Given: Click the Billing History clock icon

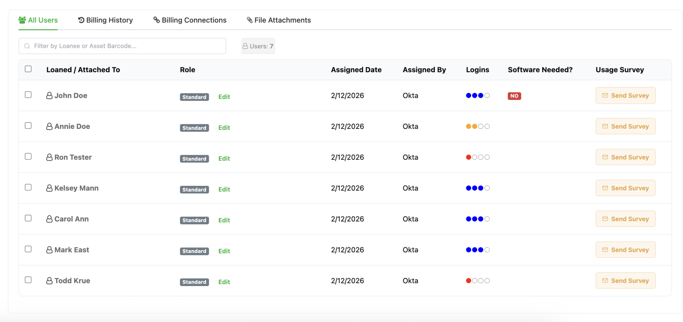Looking at the screenshot, I should (x=81, y=20).
